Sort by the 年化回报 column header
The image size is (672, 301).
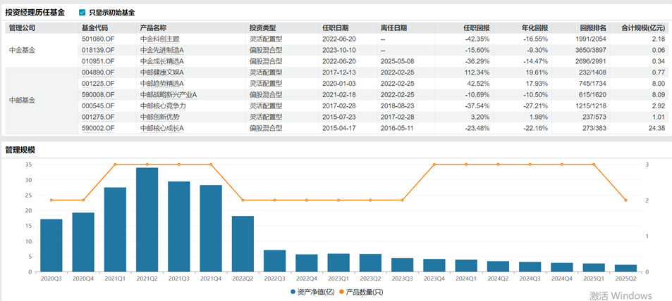tap(535, 28)
